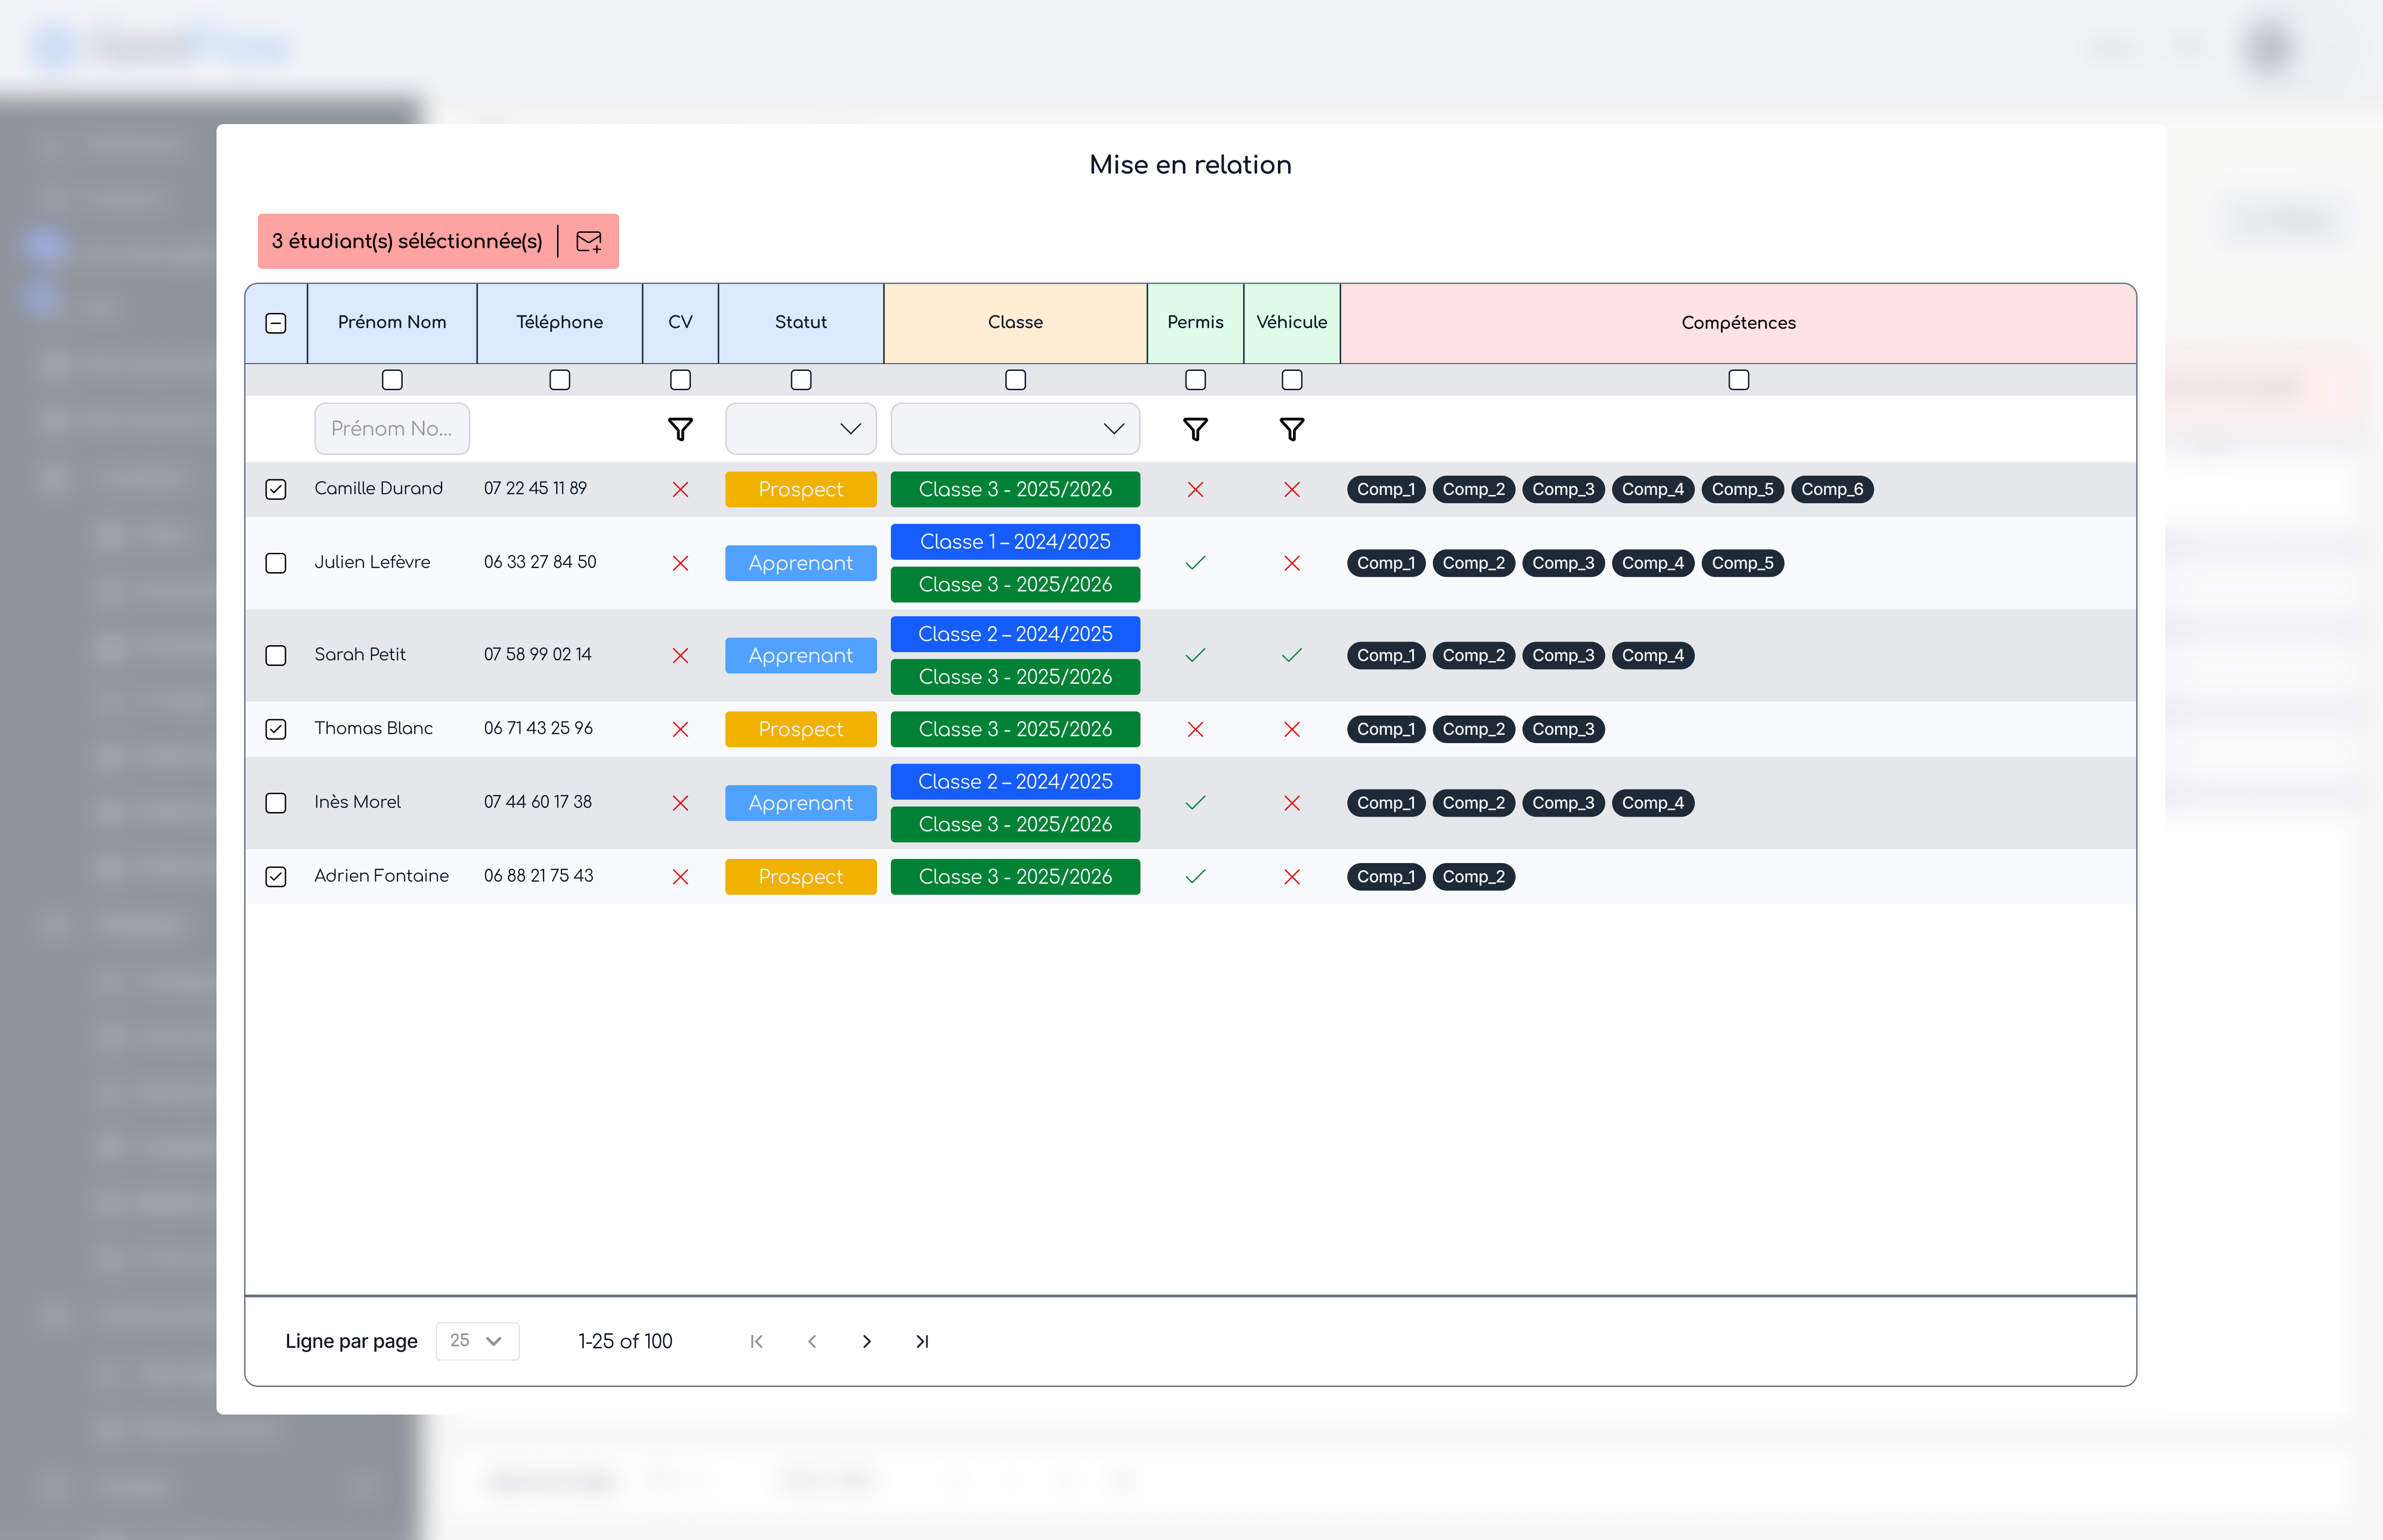Click the 3 étudiant(s) sélectionnée(s) button

(407, 241)
